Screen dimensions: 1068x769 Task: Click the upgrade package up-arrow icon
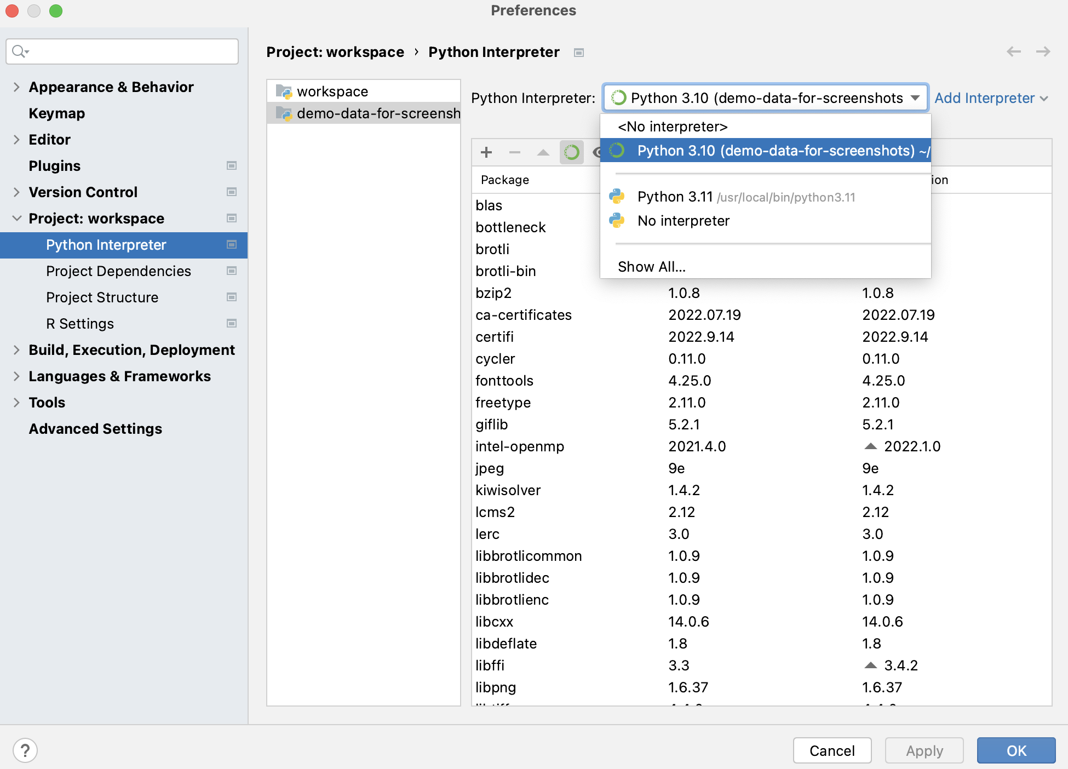pyautogui.click(x=543, y=152)
